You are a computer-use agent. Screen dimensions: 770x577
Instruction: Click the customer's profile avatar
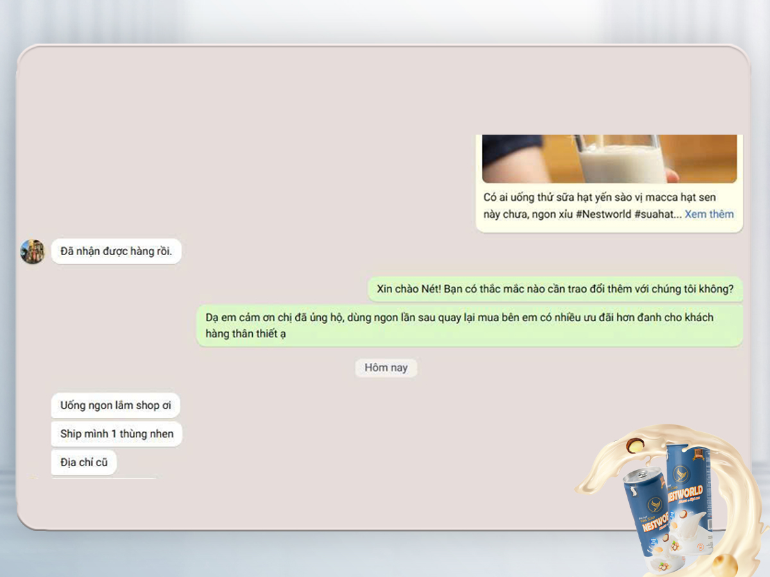32,251
